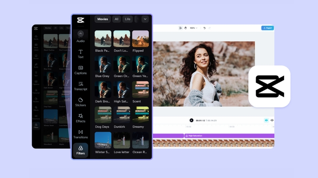Apply the Ocean R... filter
Viewport: 318px width, 178px height.
click(140, 140)
